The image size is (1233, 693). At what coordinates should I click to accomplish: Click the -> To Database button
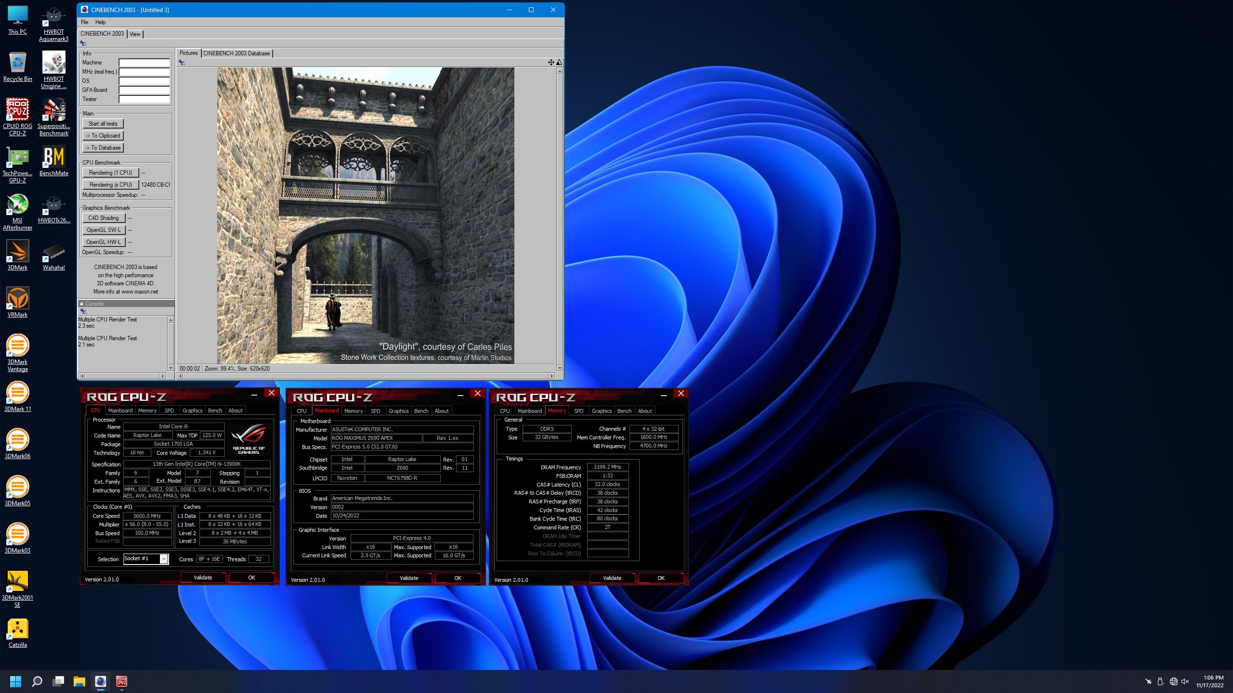pyautogui.click(x=103, y=148)
